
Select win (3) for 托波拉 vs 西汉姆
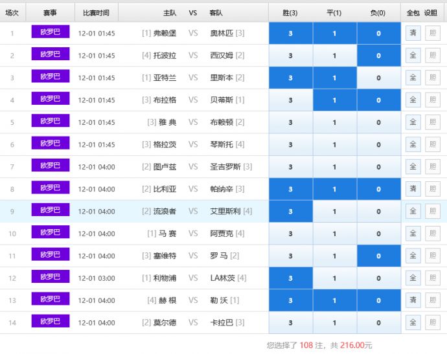tap(290, 56)
